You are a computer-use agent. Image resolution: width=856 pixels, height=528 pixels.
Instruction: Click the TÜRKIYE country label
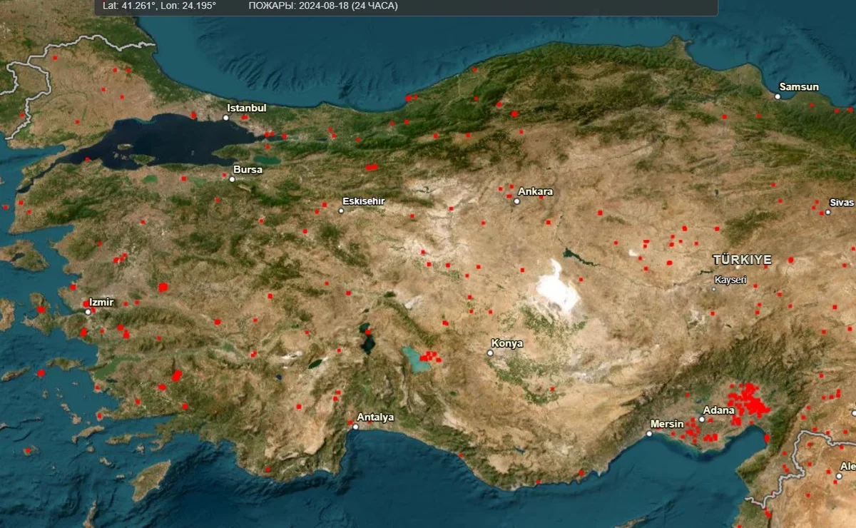click(x=742, y=260)
